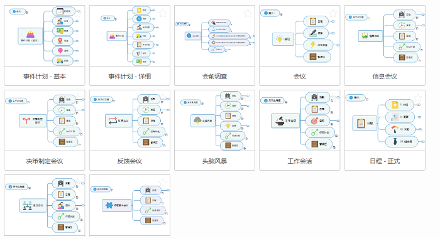
Task: Click the magnifier icon in 会前调查 template
Action: [189, 36]
